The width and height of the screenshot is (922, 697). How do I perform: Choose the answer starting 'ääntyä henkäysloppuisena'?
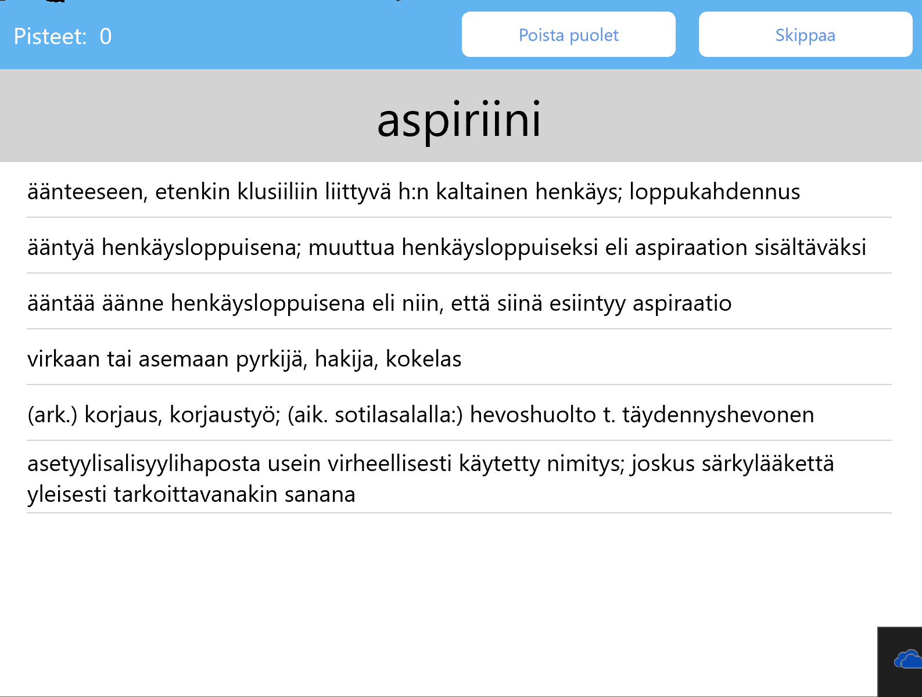[446, 247]
